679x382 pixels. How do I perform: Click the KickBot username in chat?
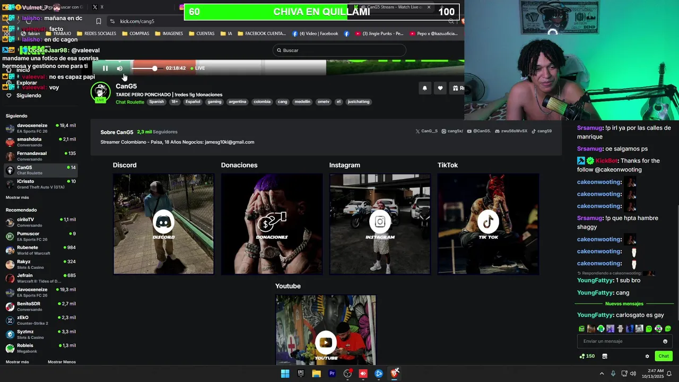[606, 161]
